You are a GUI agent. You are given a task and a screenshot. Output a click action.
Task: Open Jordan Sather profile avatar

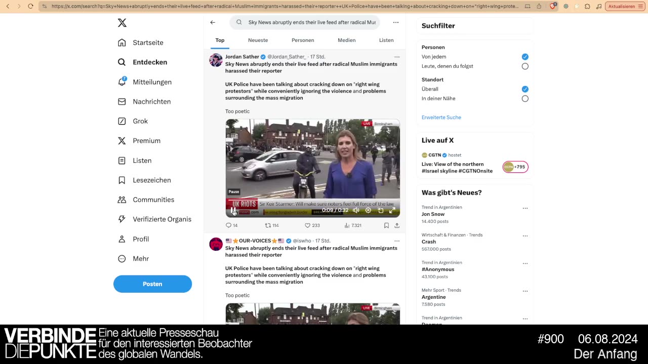click(216, 60)
